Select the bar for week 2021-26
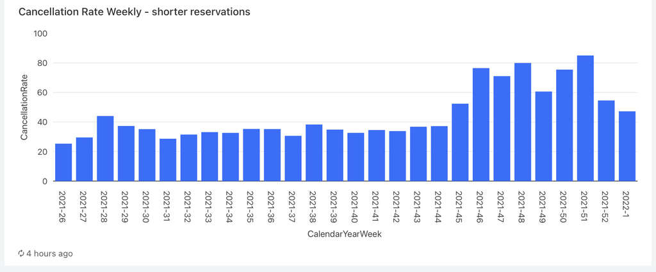The height and width of the screenshot is (272, 656). click(63, 163)
